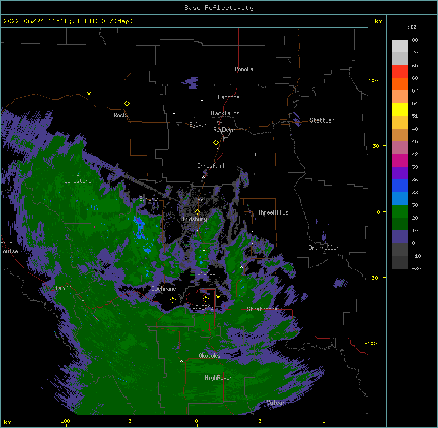This screenshot has height=428, width=438.
Task: Click the yellow diamond marker above Calgary label
Action: coord(206,299)
